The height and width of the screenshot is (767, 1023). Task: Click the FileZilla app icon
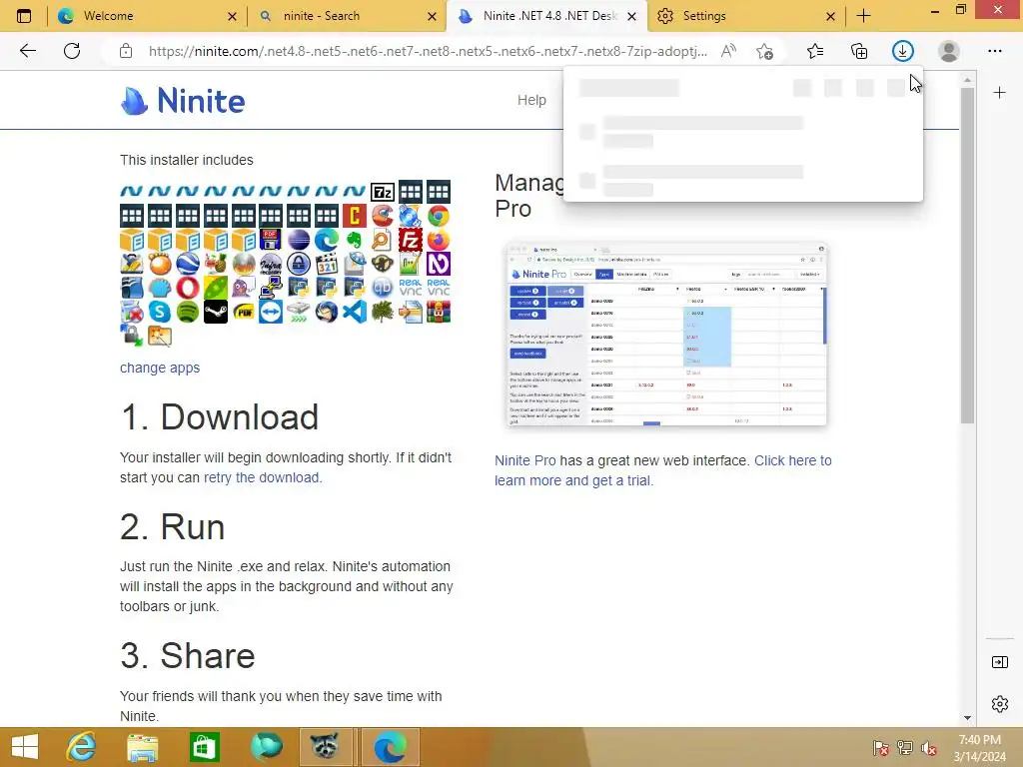click(411, 240)
